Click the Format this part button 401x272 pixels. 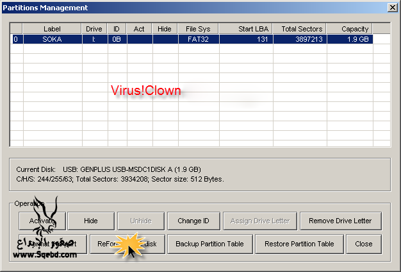(x=53, y=244)
